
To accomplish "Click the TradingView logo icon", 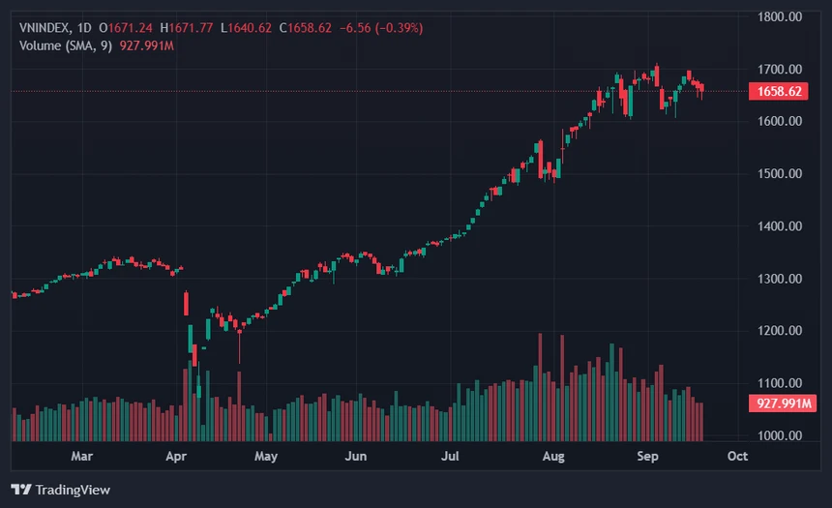I will (x=21, y=490).
